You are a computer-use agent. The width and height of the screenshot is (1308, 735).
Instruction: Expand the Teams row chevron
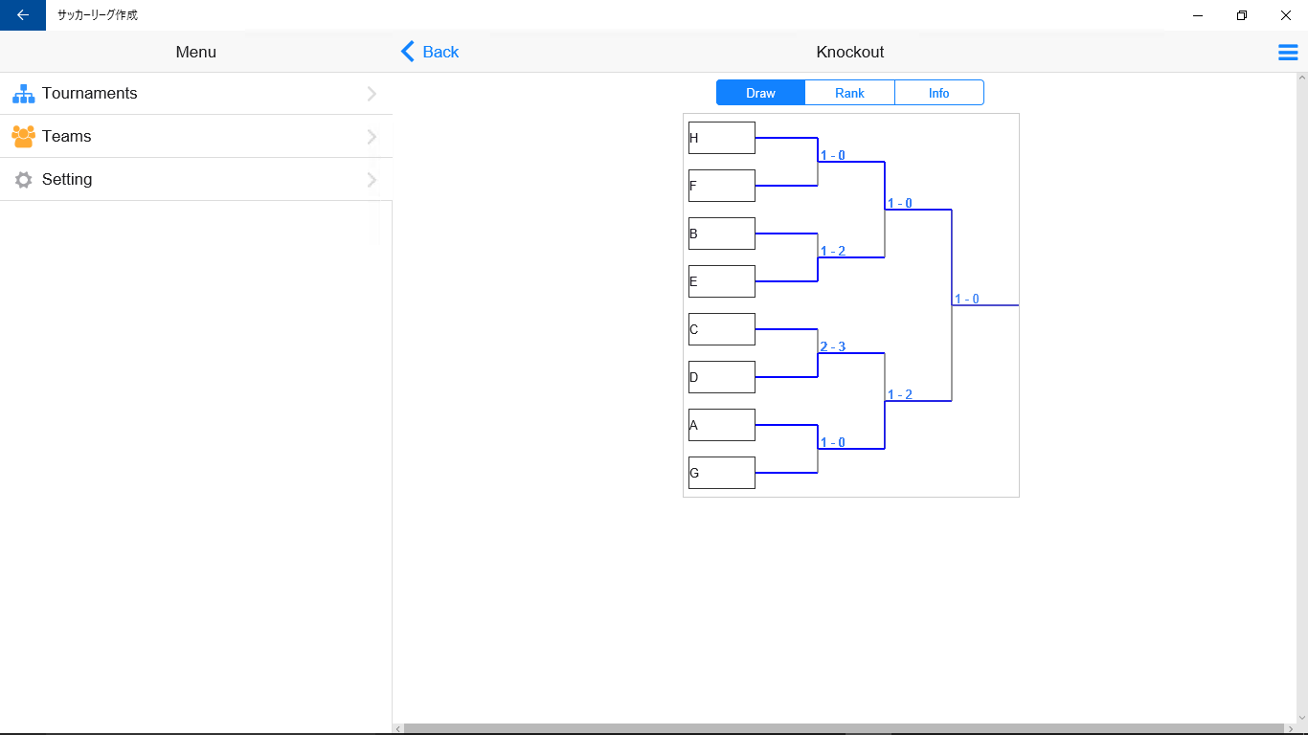point(372,137)
